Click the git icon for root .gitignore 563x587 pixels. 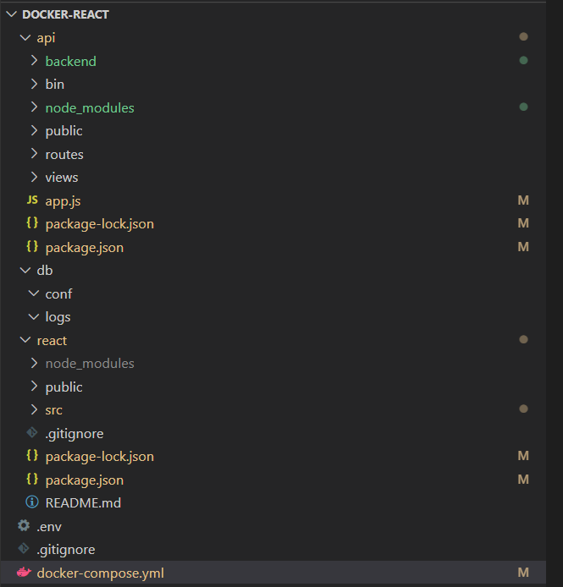coord(24,549)
